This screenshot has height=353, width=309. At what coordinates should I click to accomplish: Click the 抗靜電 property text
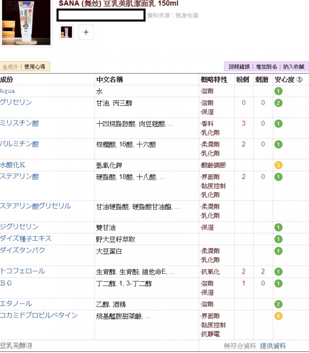tap(210, 334)
